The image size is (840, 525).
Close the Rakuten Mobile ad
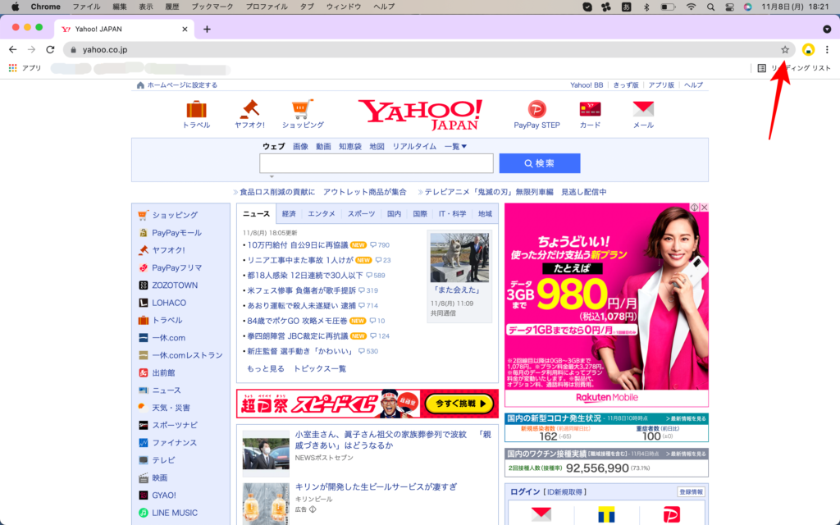[x=704, y=208]
